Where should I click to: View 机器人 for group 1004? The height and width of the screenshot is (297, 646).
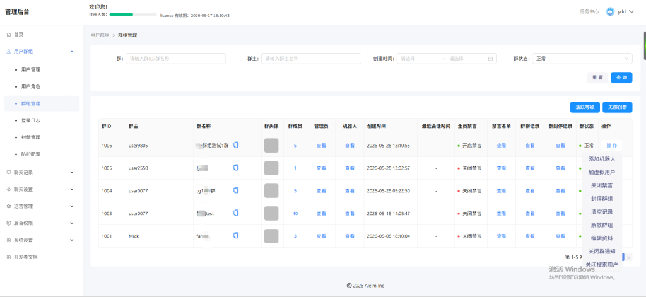tap(349, 190)
